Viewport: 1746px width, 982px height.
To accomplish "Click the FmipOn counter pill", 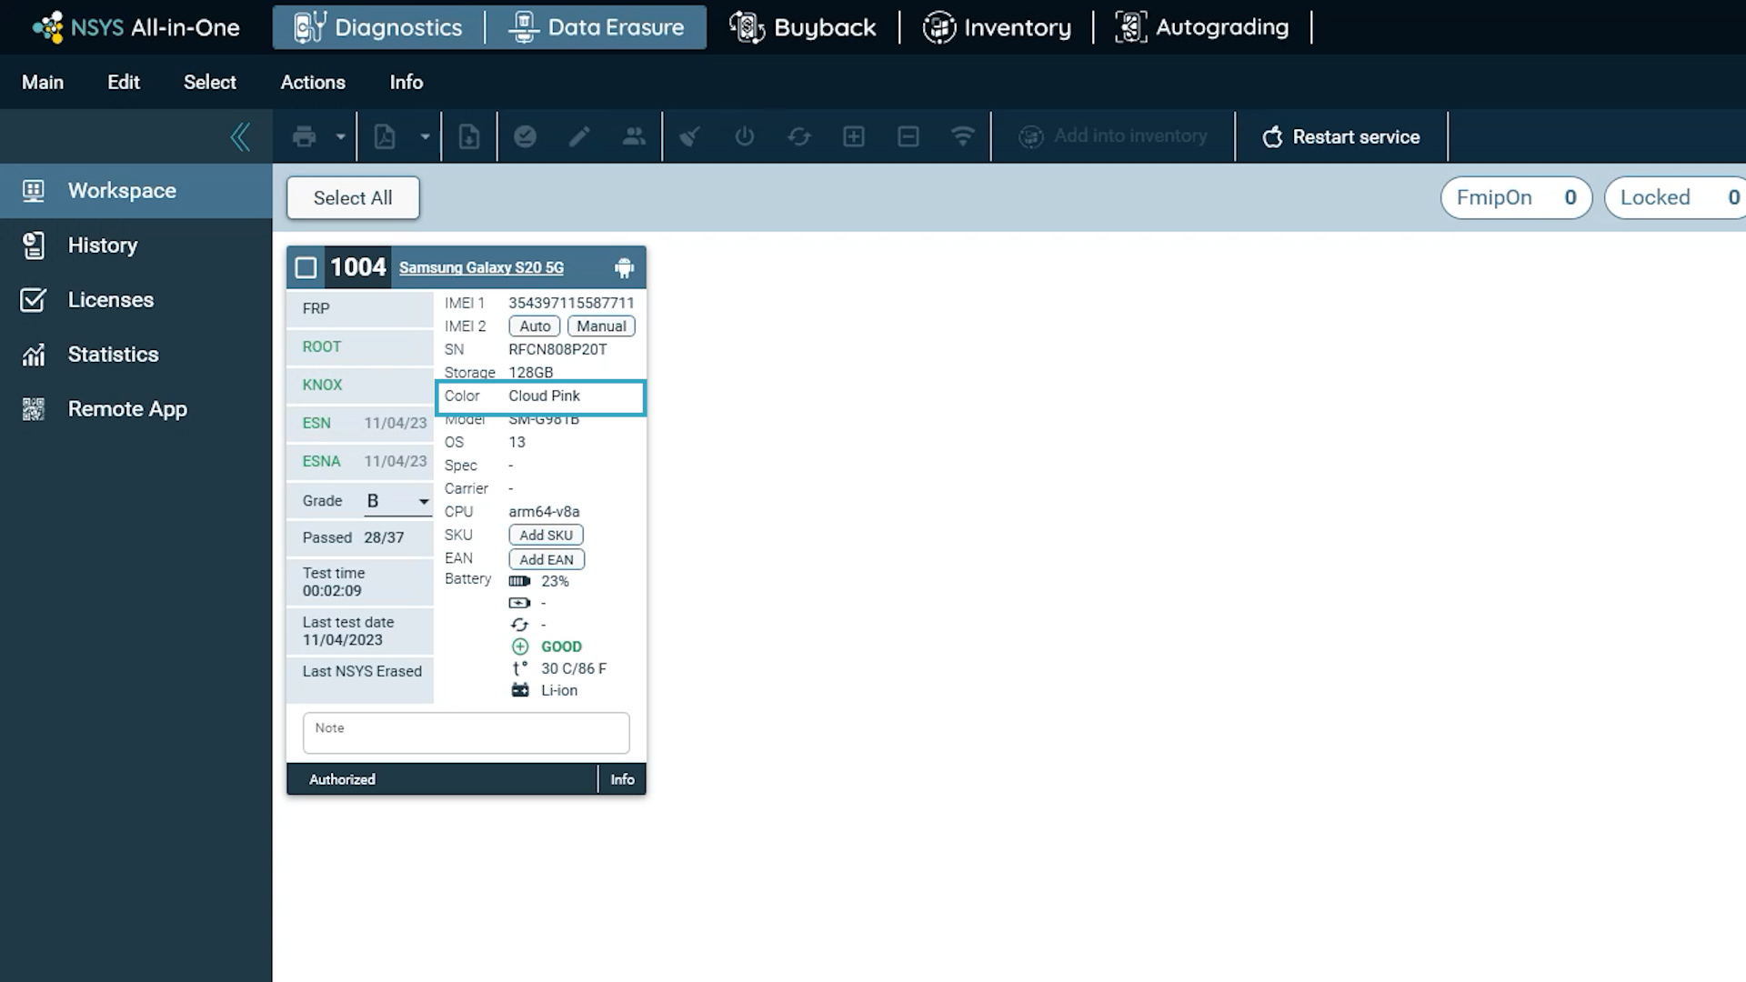I will [x=1516, y=197].
